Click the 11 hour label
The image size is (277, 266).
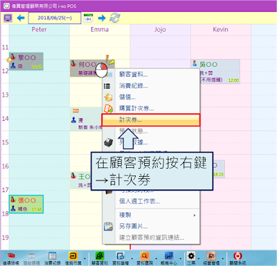(x=5, y=48)
